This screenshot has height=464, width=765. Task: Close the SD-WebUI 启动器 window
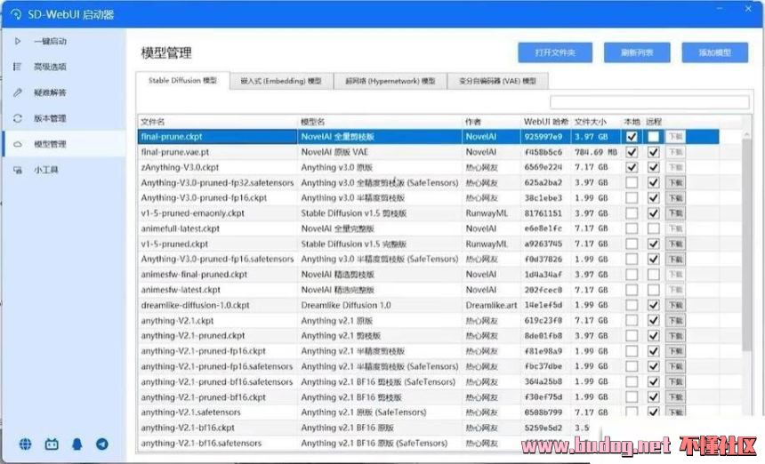[748, 9]
